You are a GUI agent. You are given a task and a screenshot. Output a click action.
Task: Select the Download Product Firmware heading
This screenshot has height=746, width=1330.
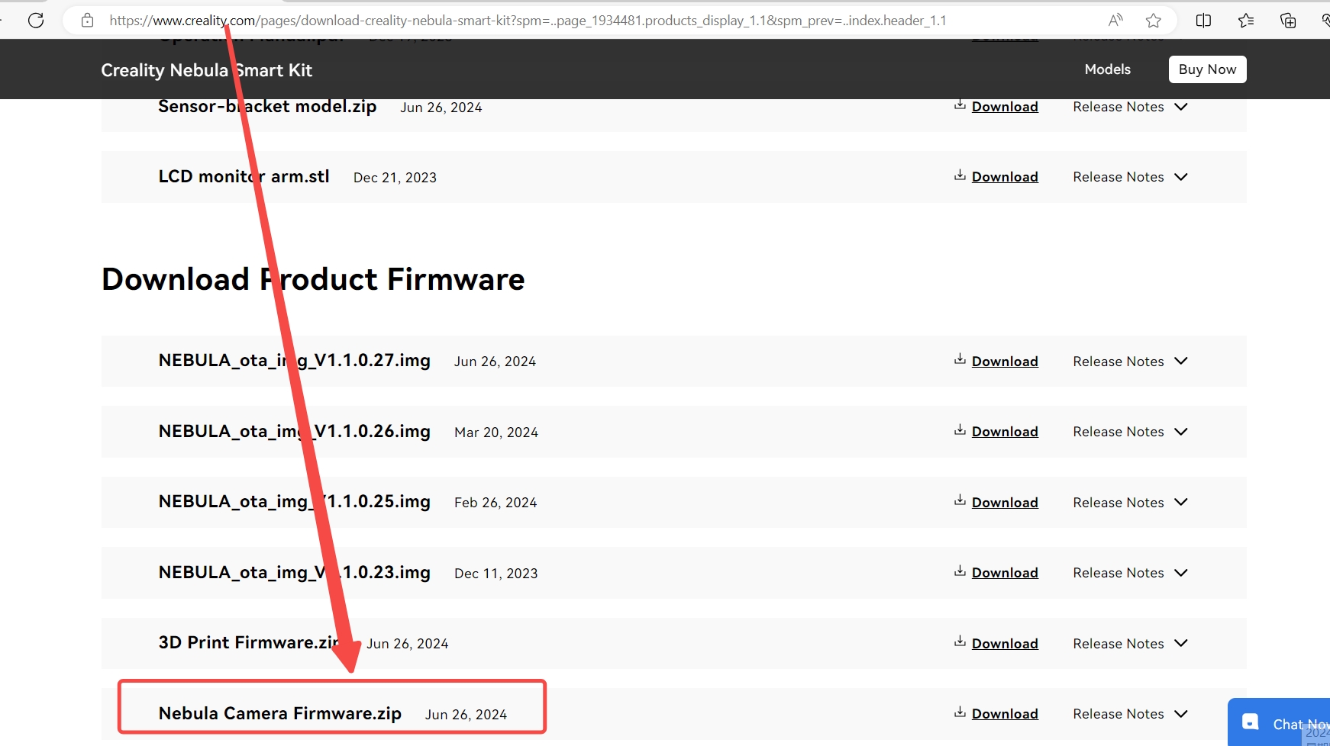tap(313, 279)
